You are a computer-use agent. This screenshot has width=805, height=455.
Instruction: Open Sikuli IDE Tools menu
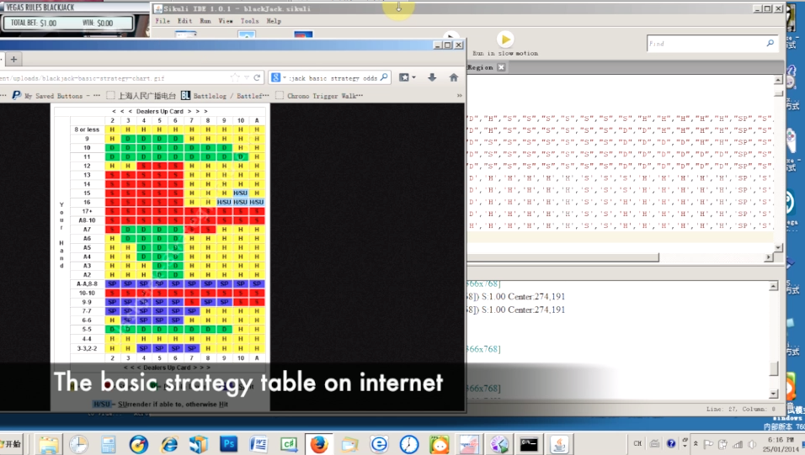[x=249, y=21]
